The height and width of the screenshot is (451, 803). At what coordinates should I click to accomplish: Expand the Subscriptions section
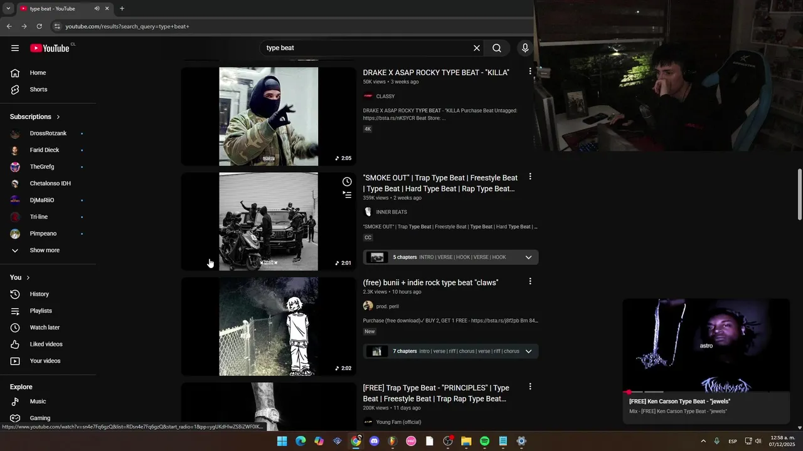[x=35, y=117]
